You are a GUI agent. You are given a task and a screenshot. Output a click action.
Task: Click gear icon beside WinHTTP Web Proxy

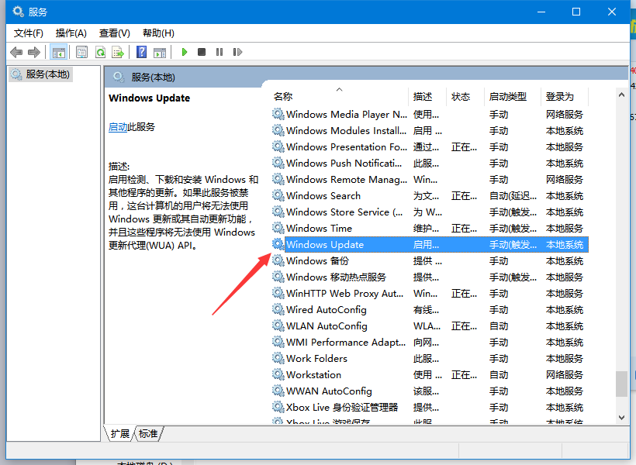[278, 293]
